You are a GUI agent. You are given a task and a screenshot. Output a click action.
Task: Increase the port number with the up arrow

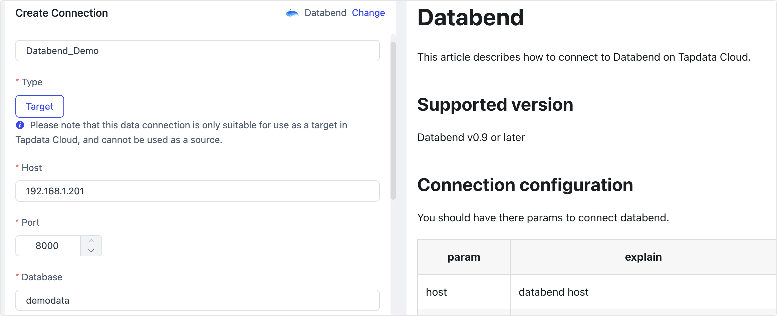(x=91, y=241)
